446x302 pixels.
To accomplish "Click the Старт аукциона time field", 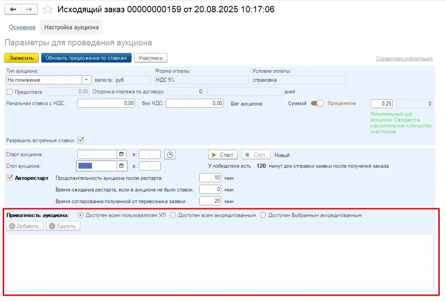I will point(149,154).
